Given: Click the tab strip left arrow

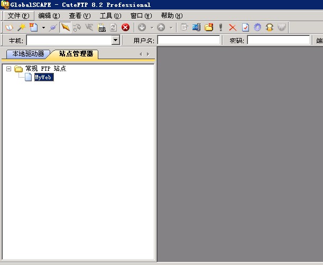Looking at the screenshot, I should point(141,54).
